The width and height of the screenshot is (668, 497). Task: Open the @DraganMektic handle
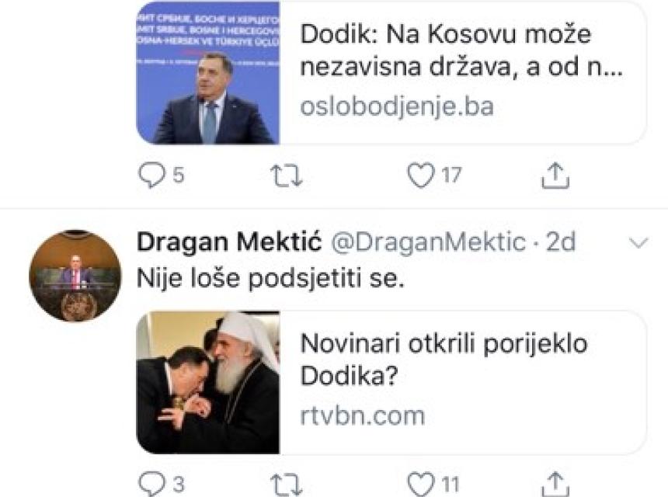[429, 243]
